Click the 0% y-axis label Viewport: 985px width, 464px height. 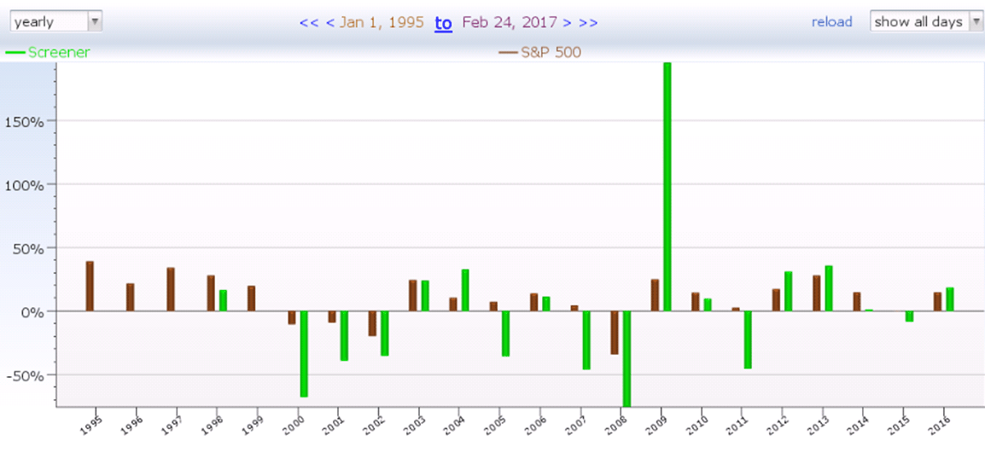32,311
